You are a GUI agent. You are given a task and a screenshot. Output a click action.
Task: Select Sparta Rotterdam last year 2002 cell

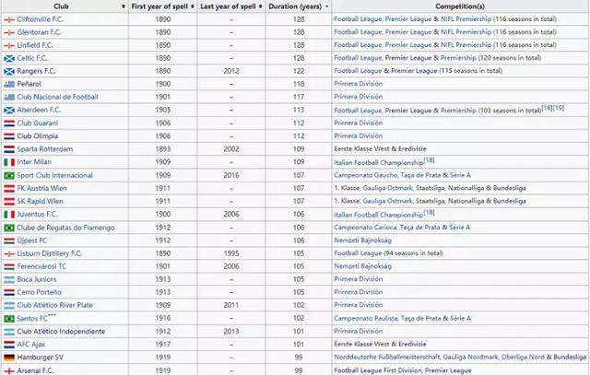click(231, 149)
